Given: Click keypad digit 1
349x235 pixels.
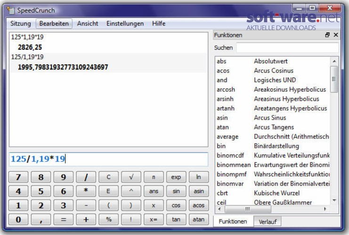Looking at the screenshot, I should pyautogui.click(x=18, y=205).
